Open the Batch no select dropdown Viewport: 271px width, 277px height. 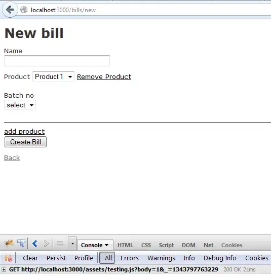pos(20,105)
